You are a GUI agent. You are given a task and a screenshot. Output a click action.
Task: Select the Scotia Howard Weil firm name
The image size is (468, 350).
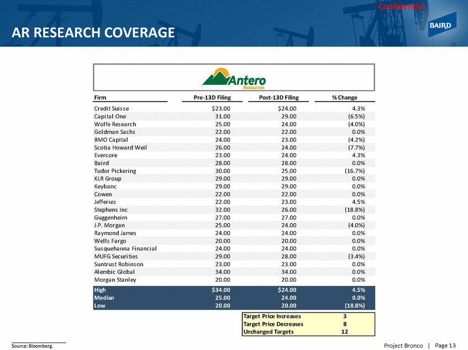click(120, 148)
